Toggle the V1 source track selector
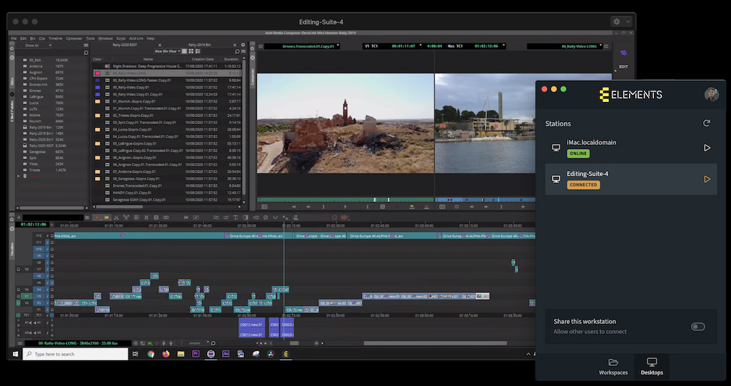The image size is (731, 386). pos(26,296)
